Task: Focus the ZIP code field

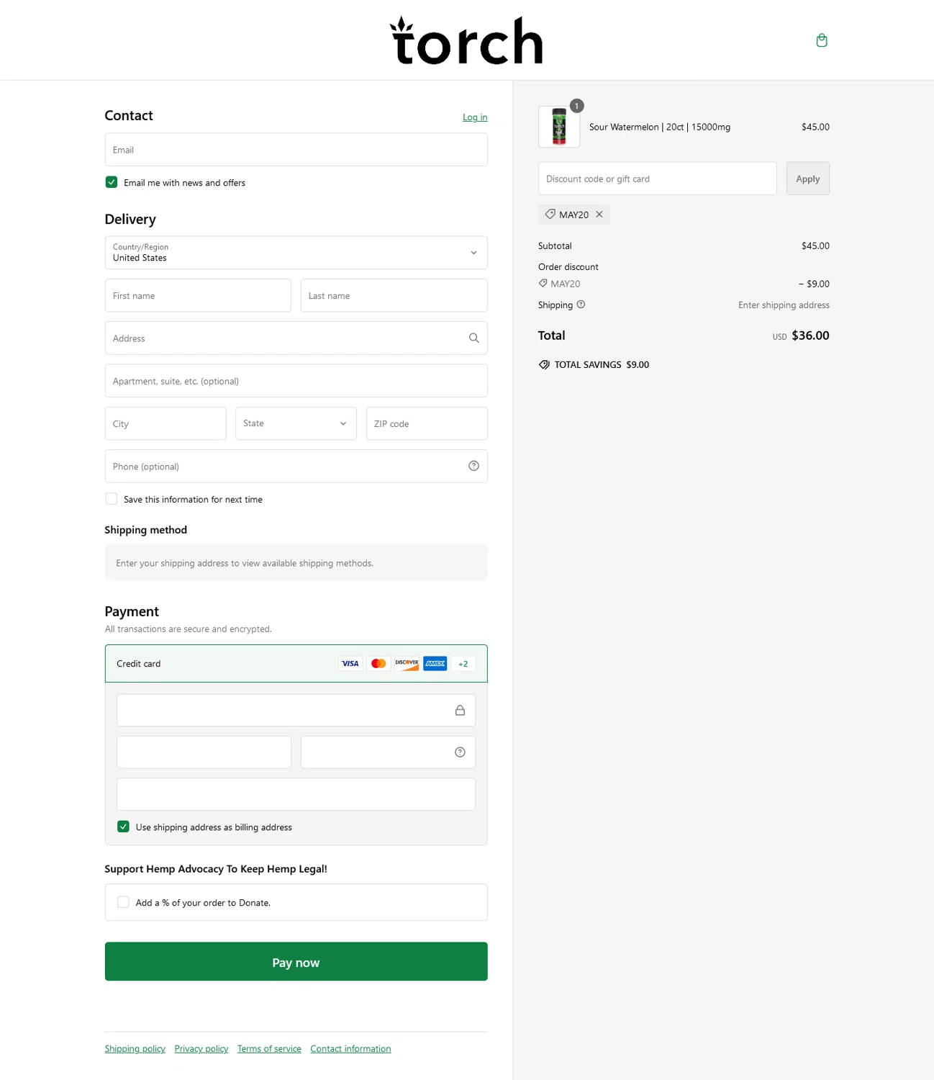Action: pyautogui.click(x=427, y=423)
